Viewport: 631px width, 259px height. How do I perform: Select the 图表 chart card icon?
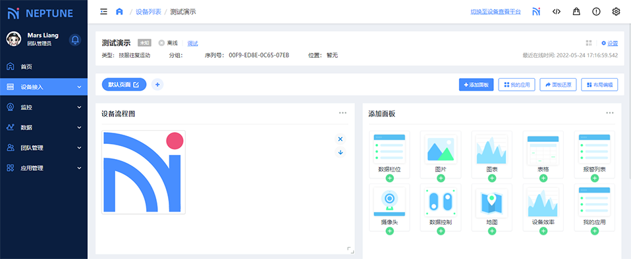click(492, 149)
